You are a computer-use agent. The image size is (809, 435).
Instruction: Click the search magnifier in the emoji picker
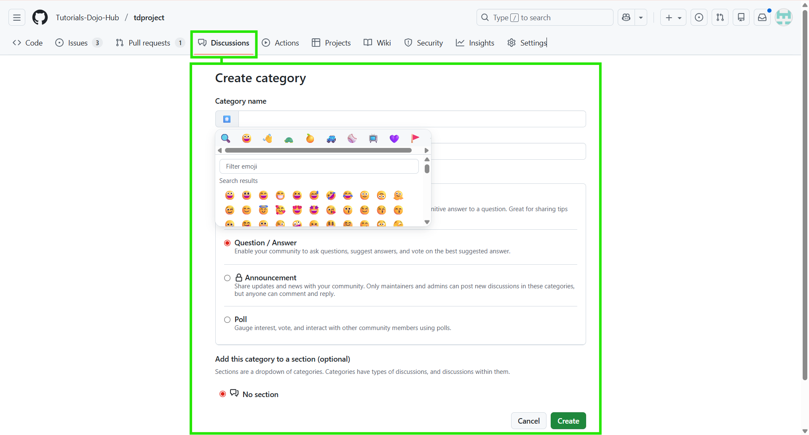225,138
